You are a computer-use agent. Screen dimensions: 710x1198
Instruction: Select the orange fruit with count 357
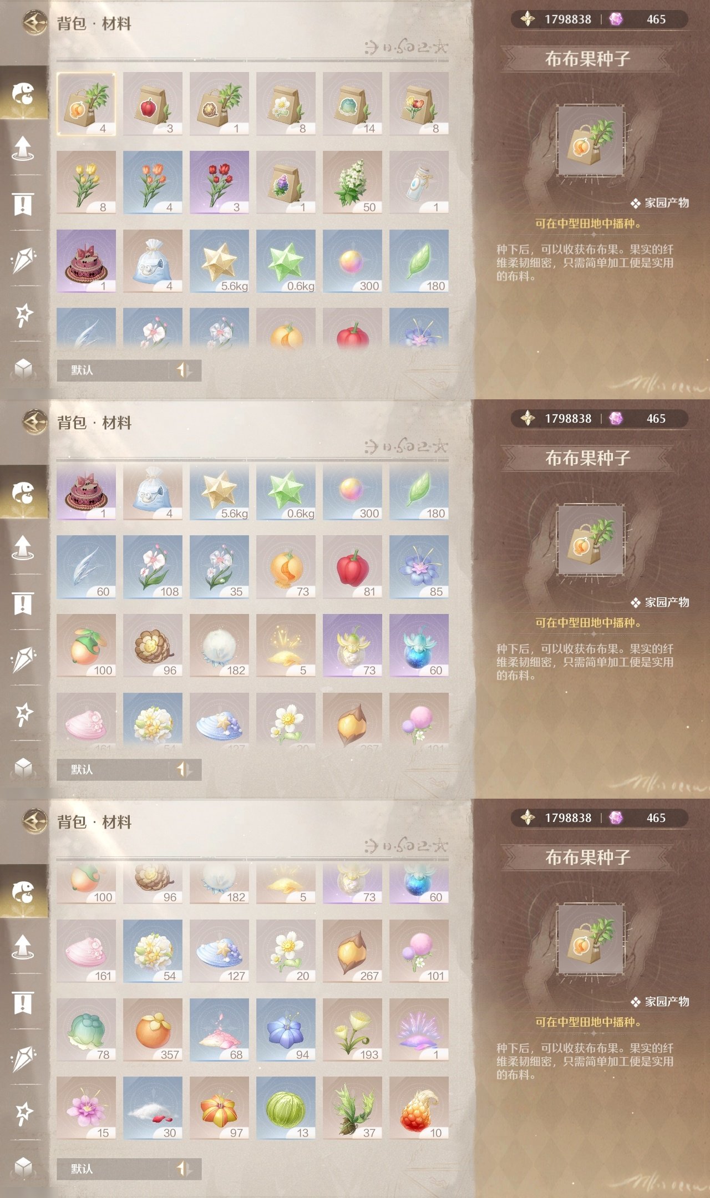pos(153,1030)
